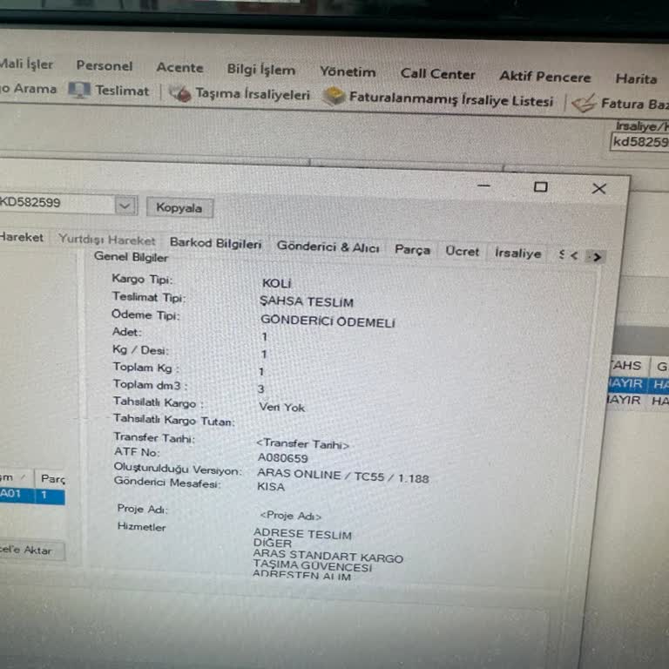Viewport: 669px width, 669px height.
Task: Click the Genel Bilgiler group heading
Action: click(x=131, y=257)
